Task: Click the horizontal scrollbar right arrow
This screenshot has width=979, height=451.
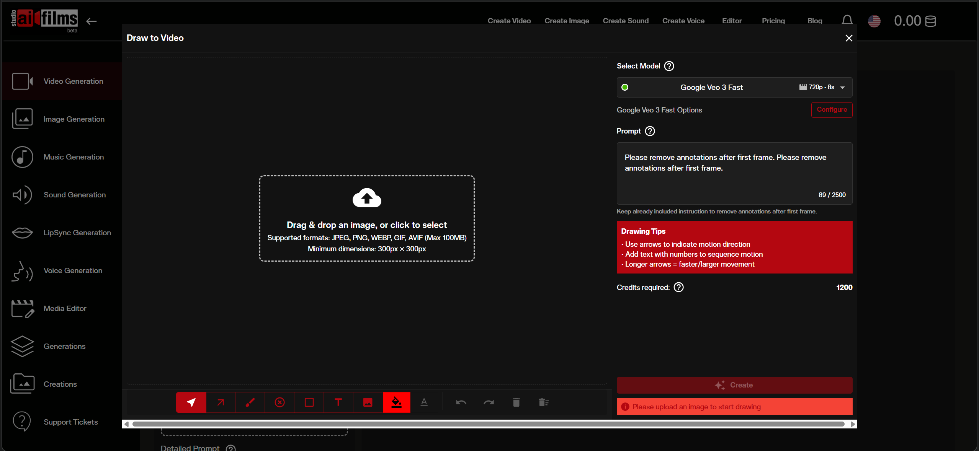Action: (x=852, y=424)
